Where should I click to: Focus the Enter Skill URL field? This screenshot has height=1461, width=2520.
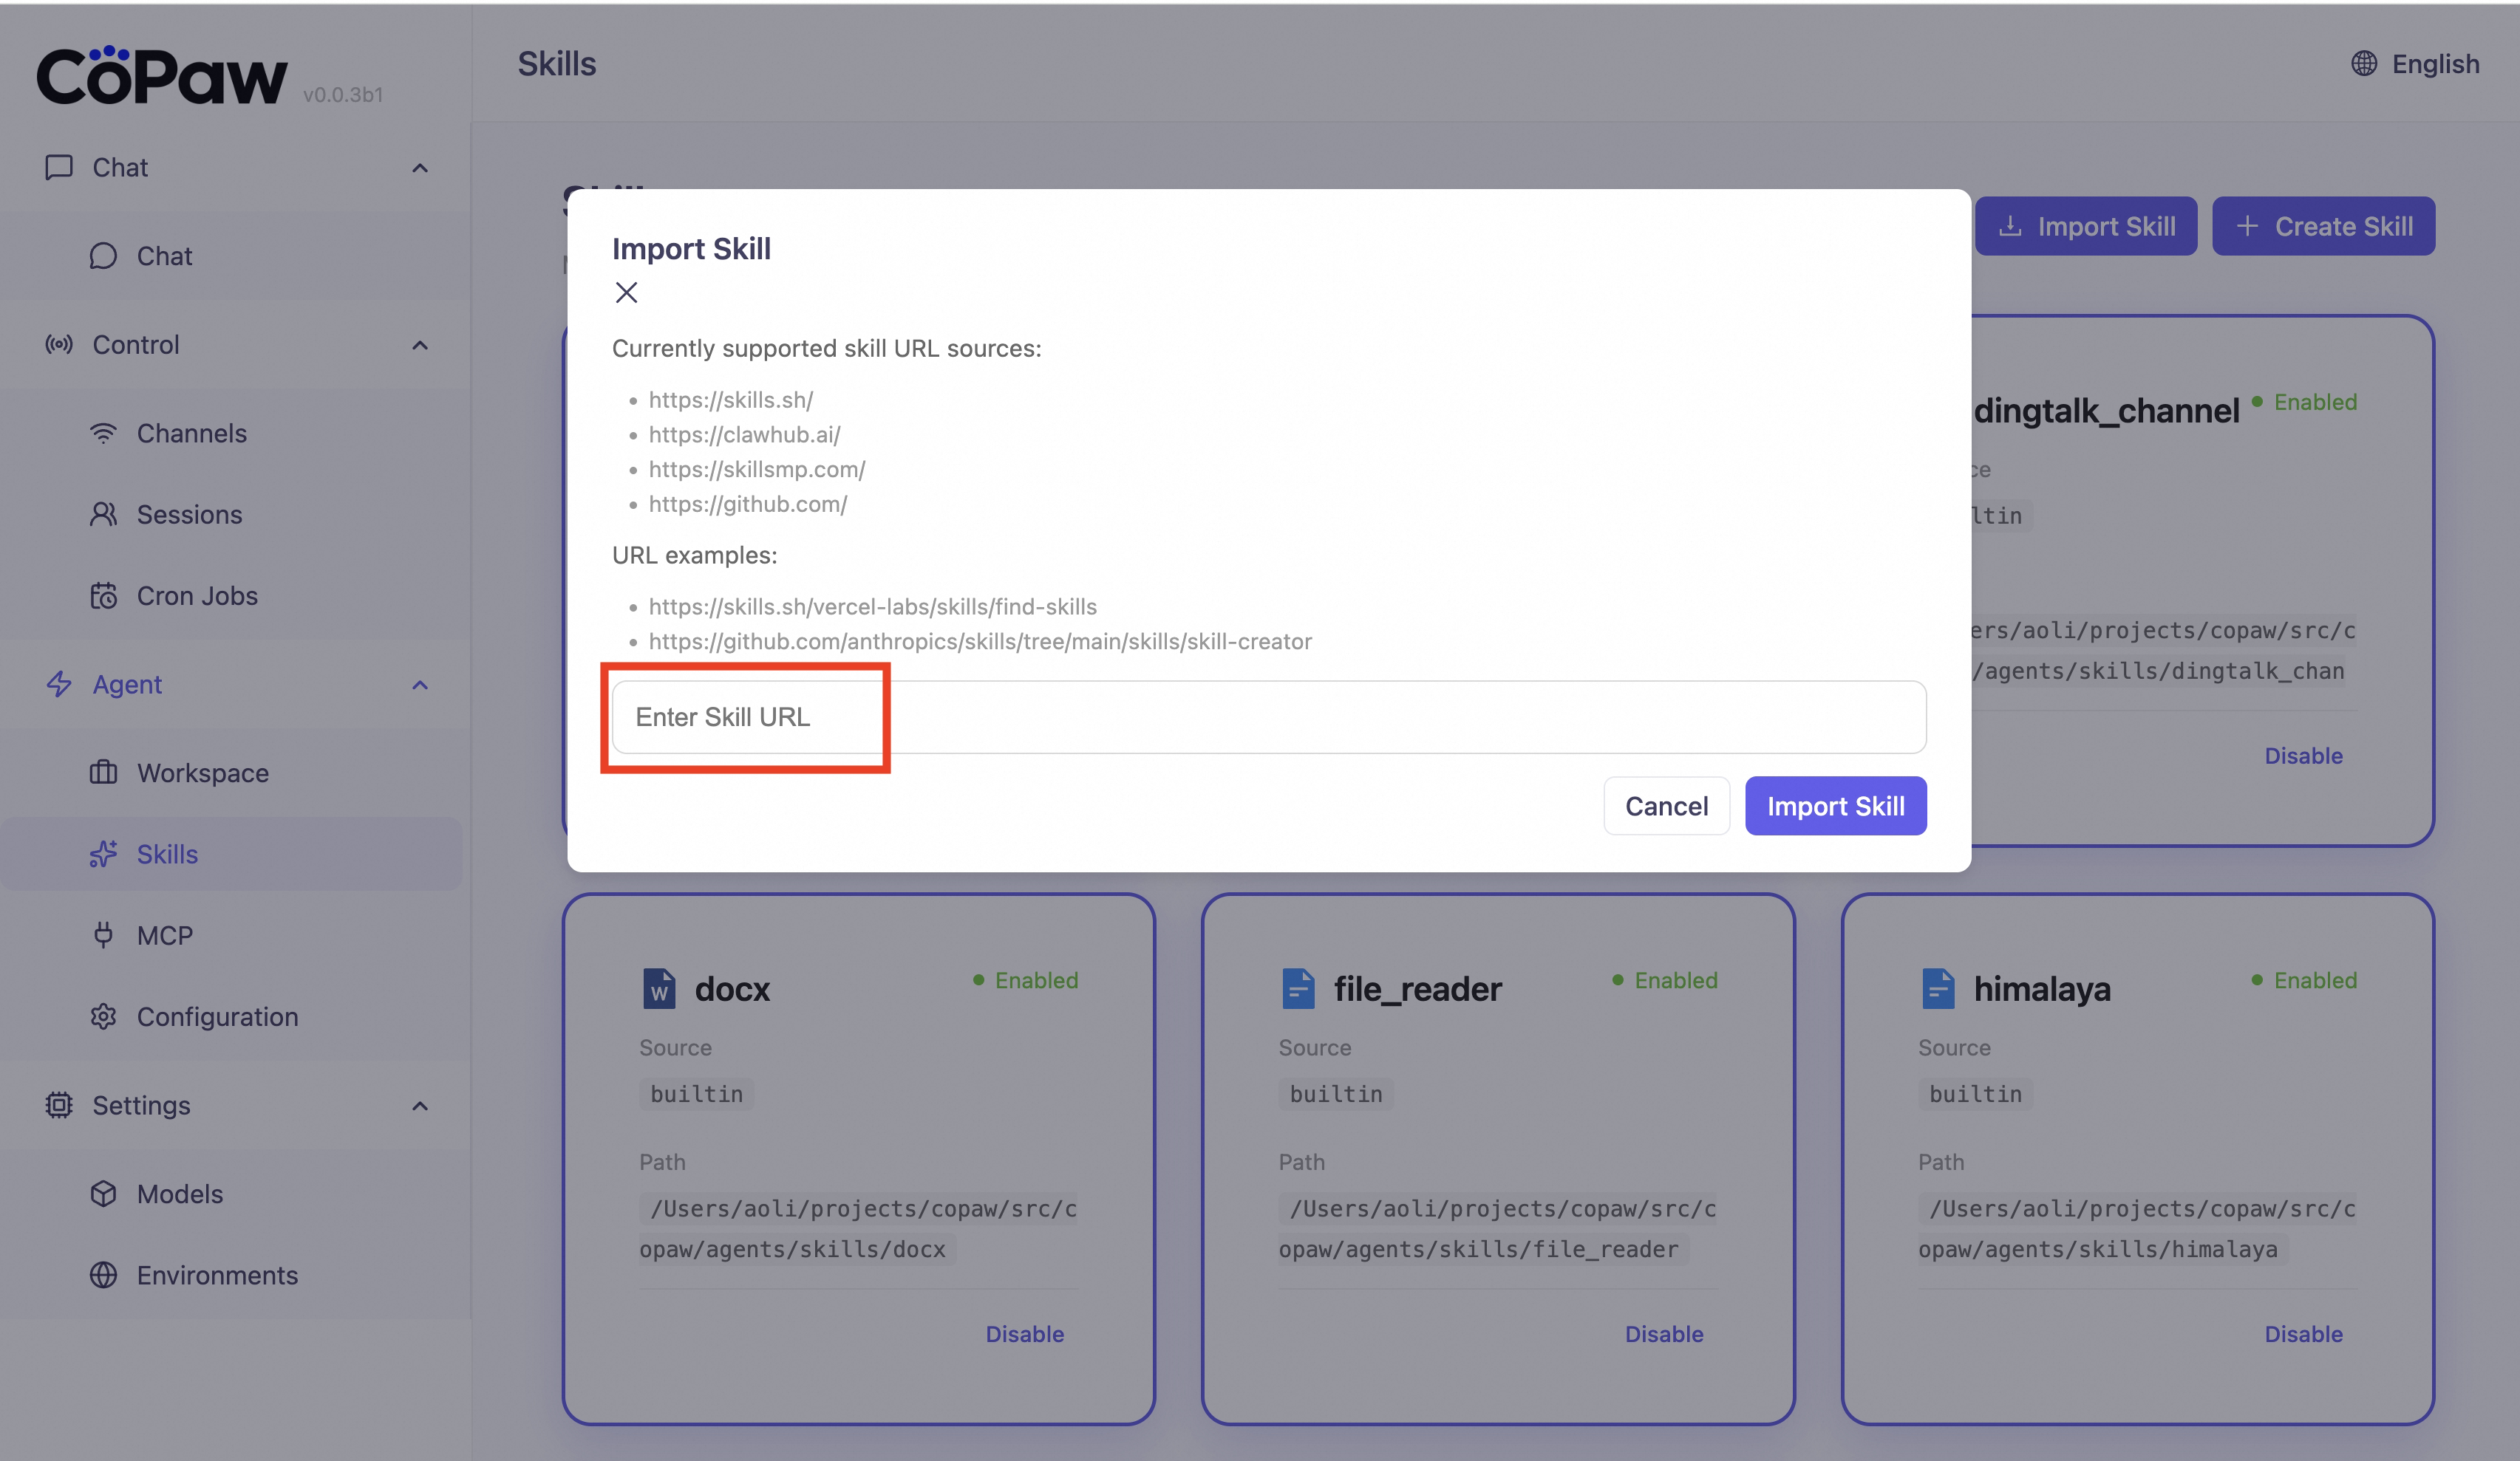point(1268,717)
